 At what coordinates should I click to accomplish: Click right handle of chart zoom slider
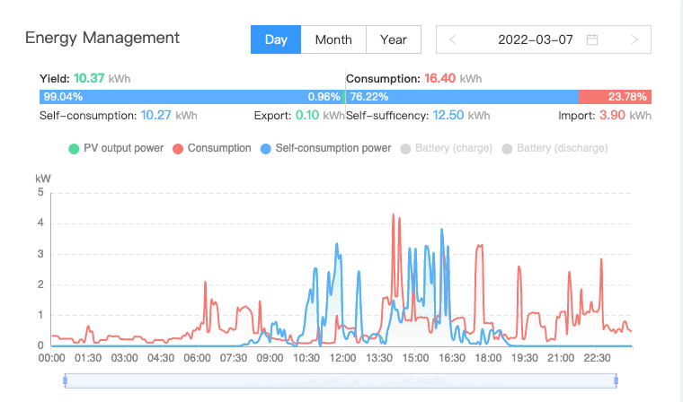tap(616, 381)
